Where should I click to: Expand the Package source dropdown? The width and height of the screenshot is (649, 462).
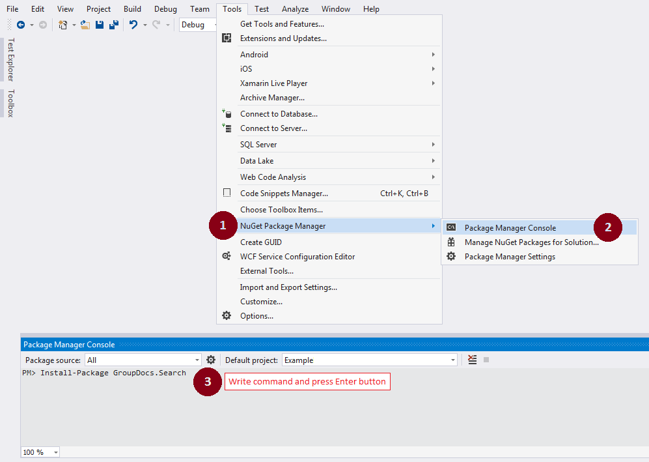(197, 360)
